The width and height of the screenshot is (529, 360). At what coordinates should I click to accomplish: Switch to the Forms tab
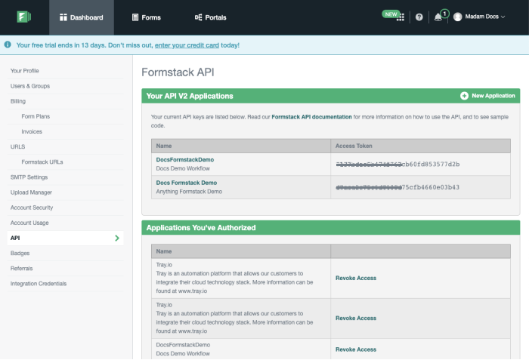[x=146, y=17]
